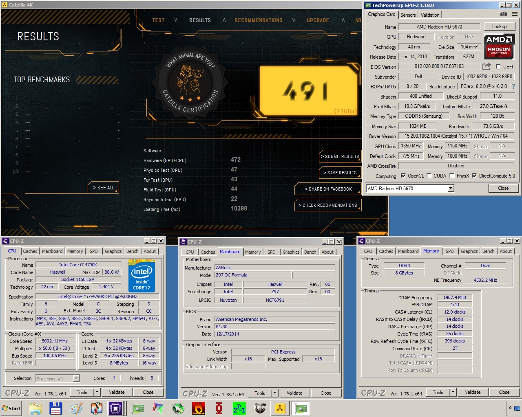
Task: Expand Tools arrow in the CPU tab window
Action: point(97,392)
